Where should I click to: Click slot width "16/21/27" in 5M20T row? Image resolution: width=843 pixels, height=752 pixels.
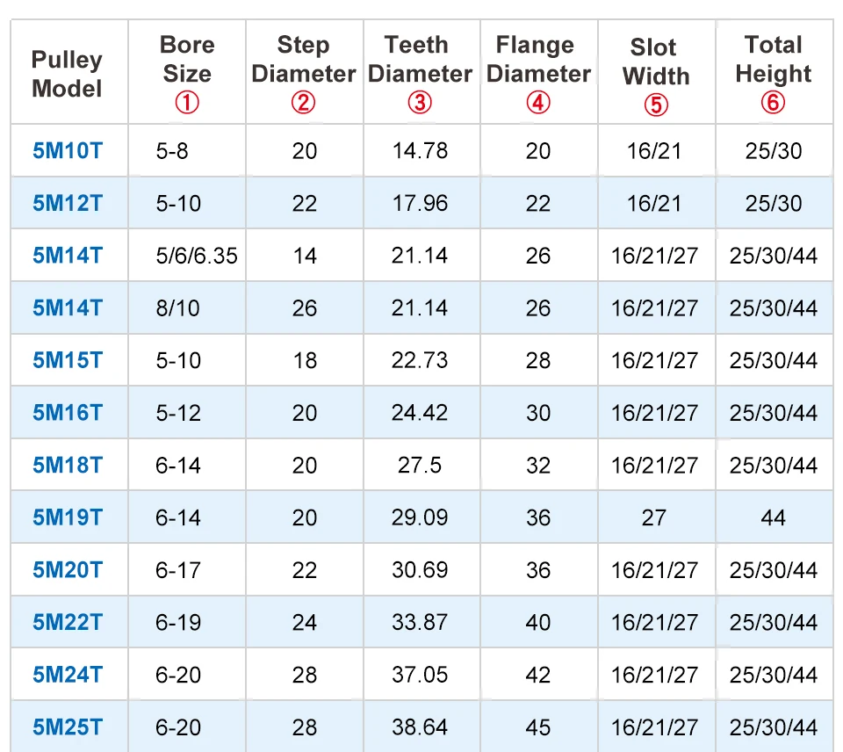(654, 571)
